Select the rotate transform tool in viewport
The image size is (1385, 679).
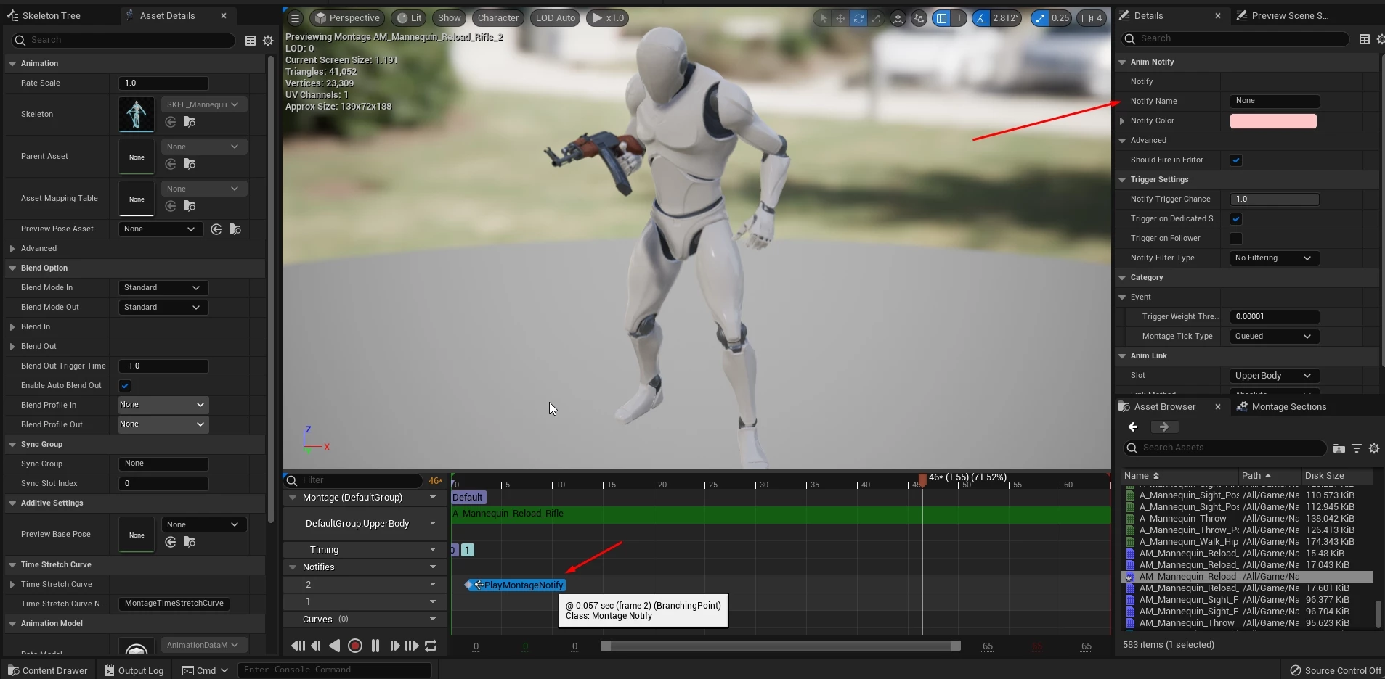(858, 18)
